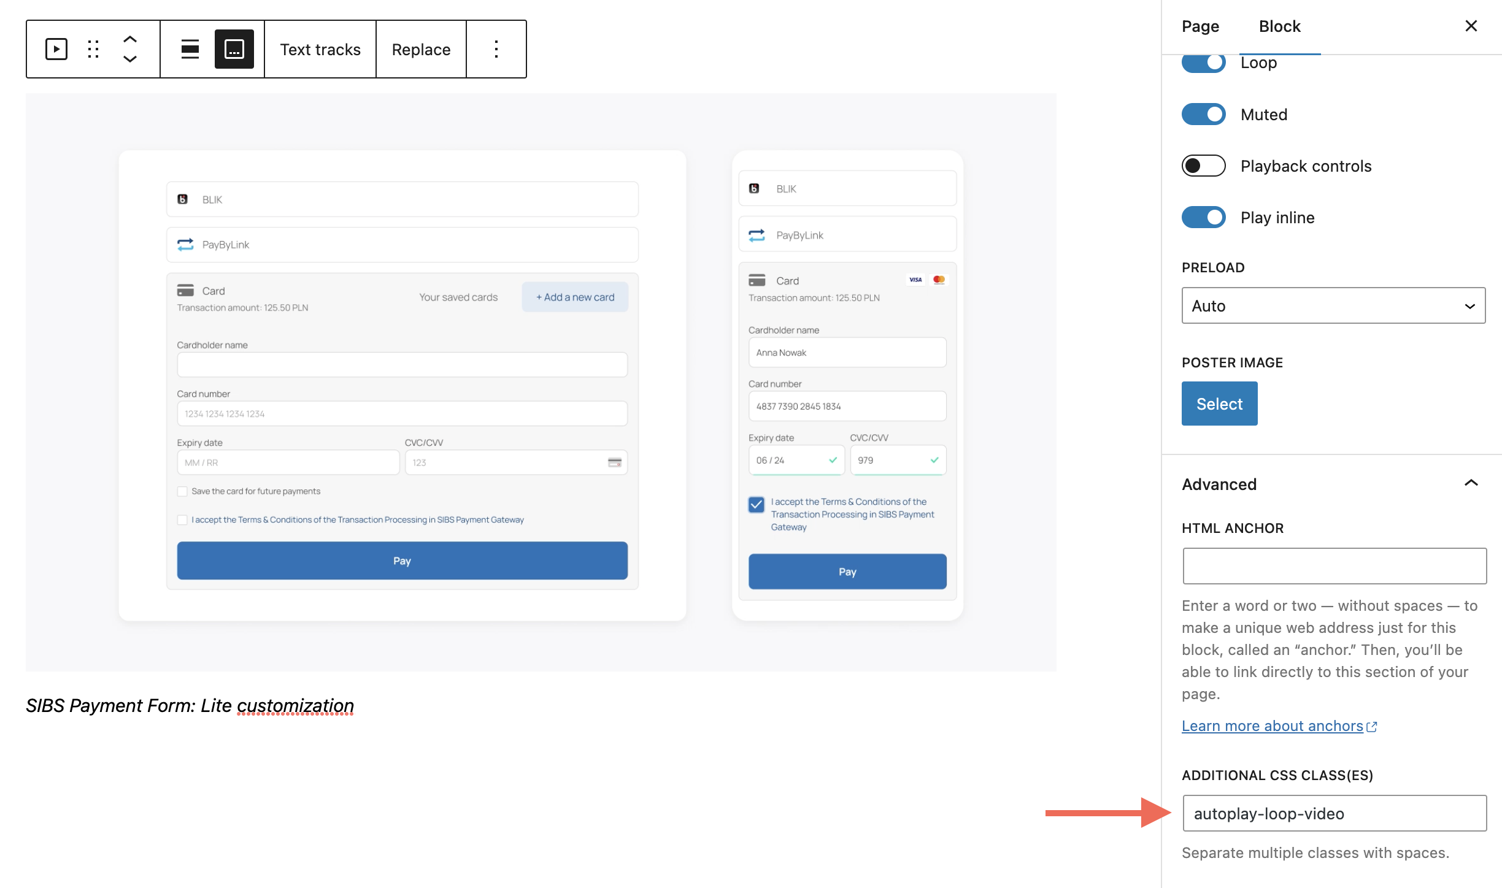Click Select for poster image

[1220, 404]
